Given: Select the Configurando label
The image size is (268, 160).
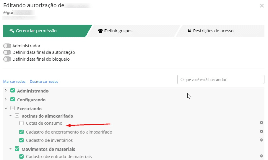Looking at the screenshot, I should pyautogui.click(x=31, y=100).
